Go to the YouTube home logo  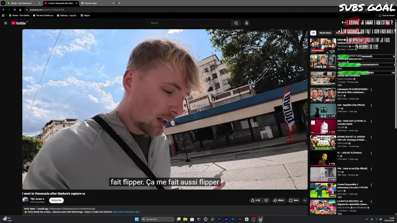(19, 23)
